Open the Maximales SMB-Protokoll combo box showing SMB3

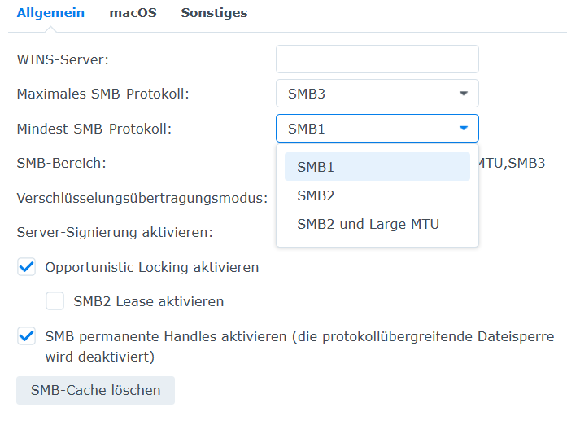pos(377,94)
